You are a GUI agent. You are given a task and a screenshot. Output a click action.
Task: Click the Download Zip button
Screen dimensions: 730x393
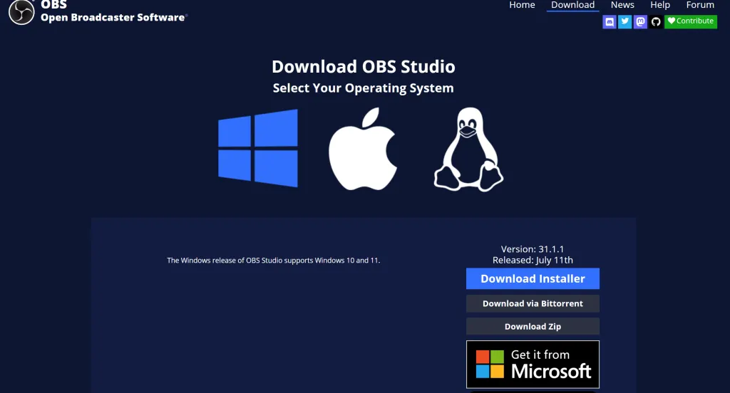point(533,327)
